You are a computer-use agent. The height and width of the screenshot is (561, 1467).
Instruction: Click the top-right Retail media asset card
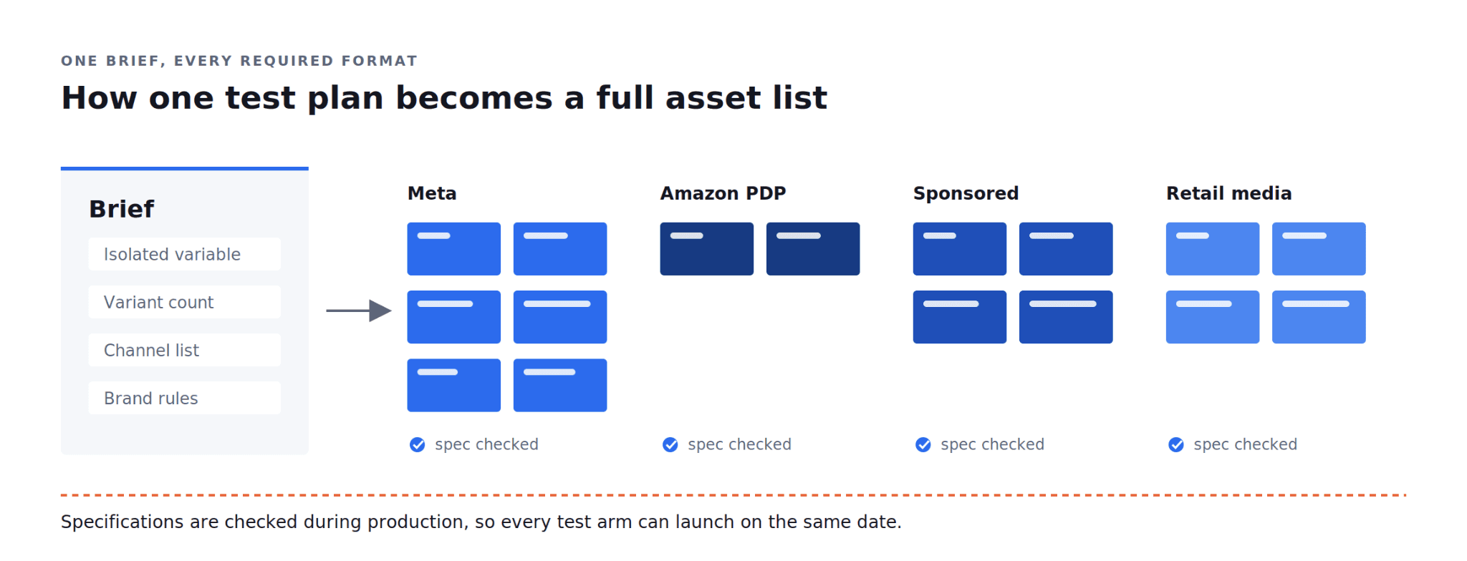point(1319,249)
